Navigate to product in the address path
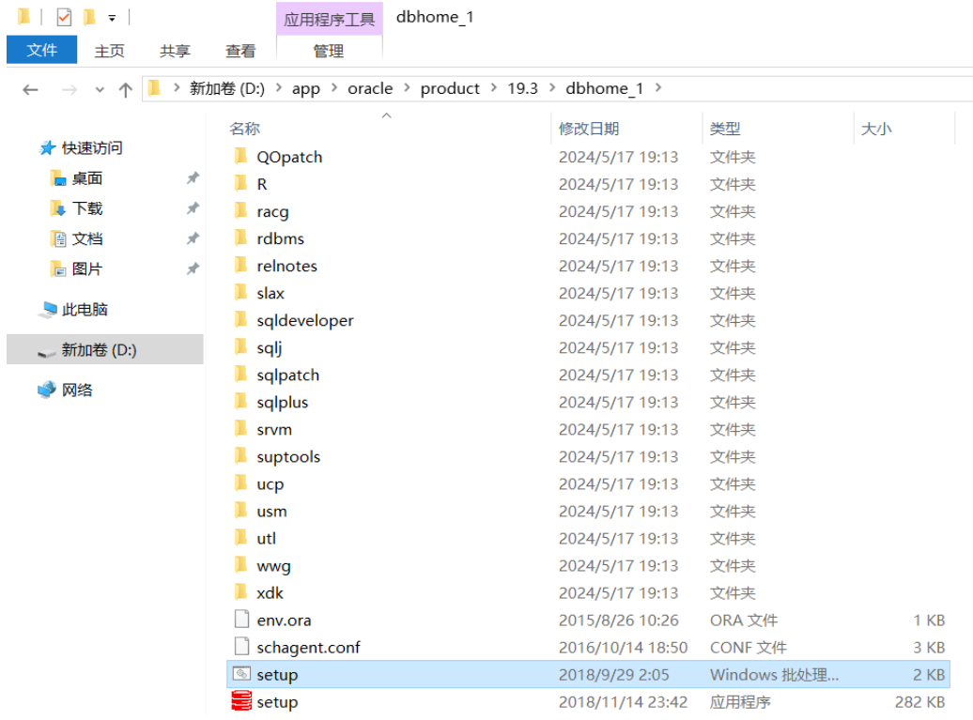 450,88
